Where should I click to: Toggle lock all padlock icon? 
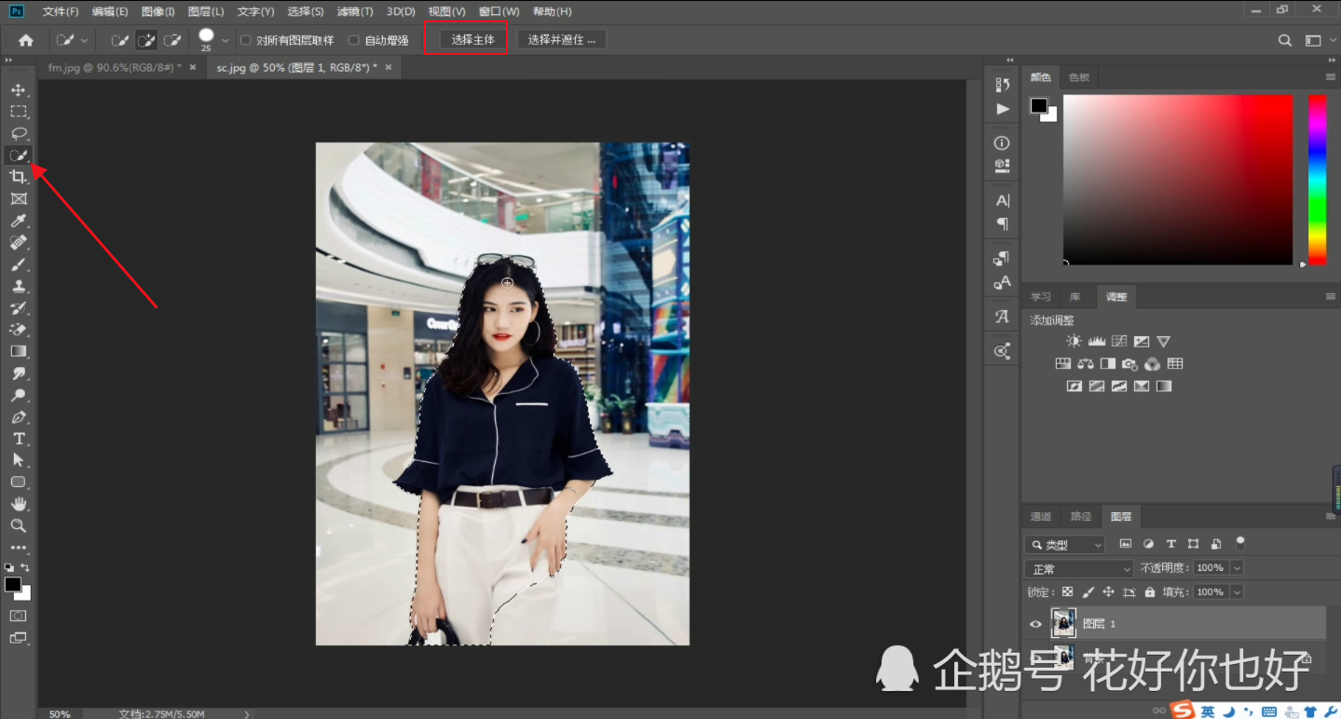click(1150, 592)
